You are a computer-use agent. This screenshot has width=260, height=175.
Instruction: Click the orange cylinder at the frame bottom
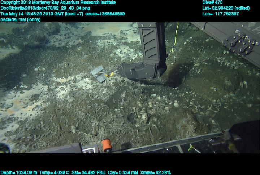[x=107, y=145]
